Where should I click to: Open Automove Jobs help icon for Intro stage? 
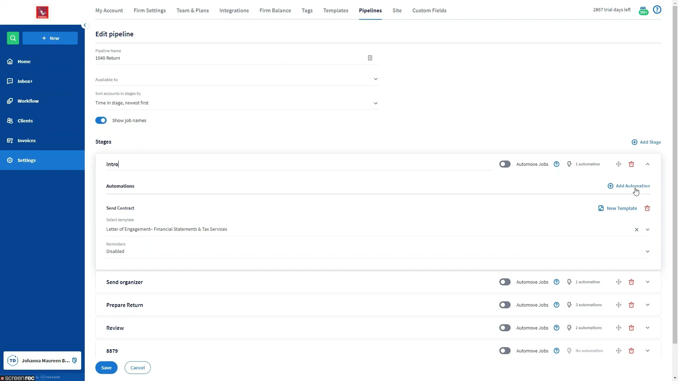(x=557, y=164)
